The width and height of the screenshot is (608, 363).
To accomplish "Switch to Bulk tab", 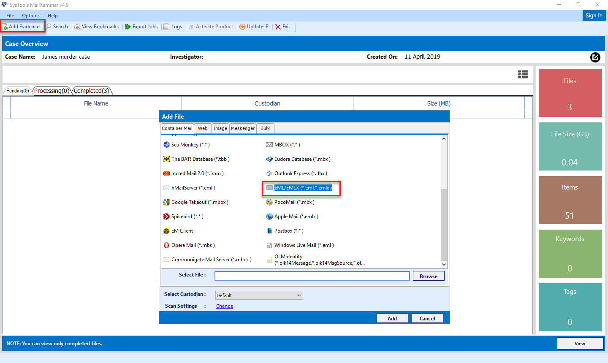I will tap(265, 128).
